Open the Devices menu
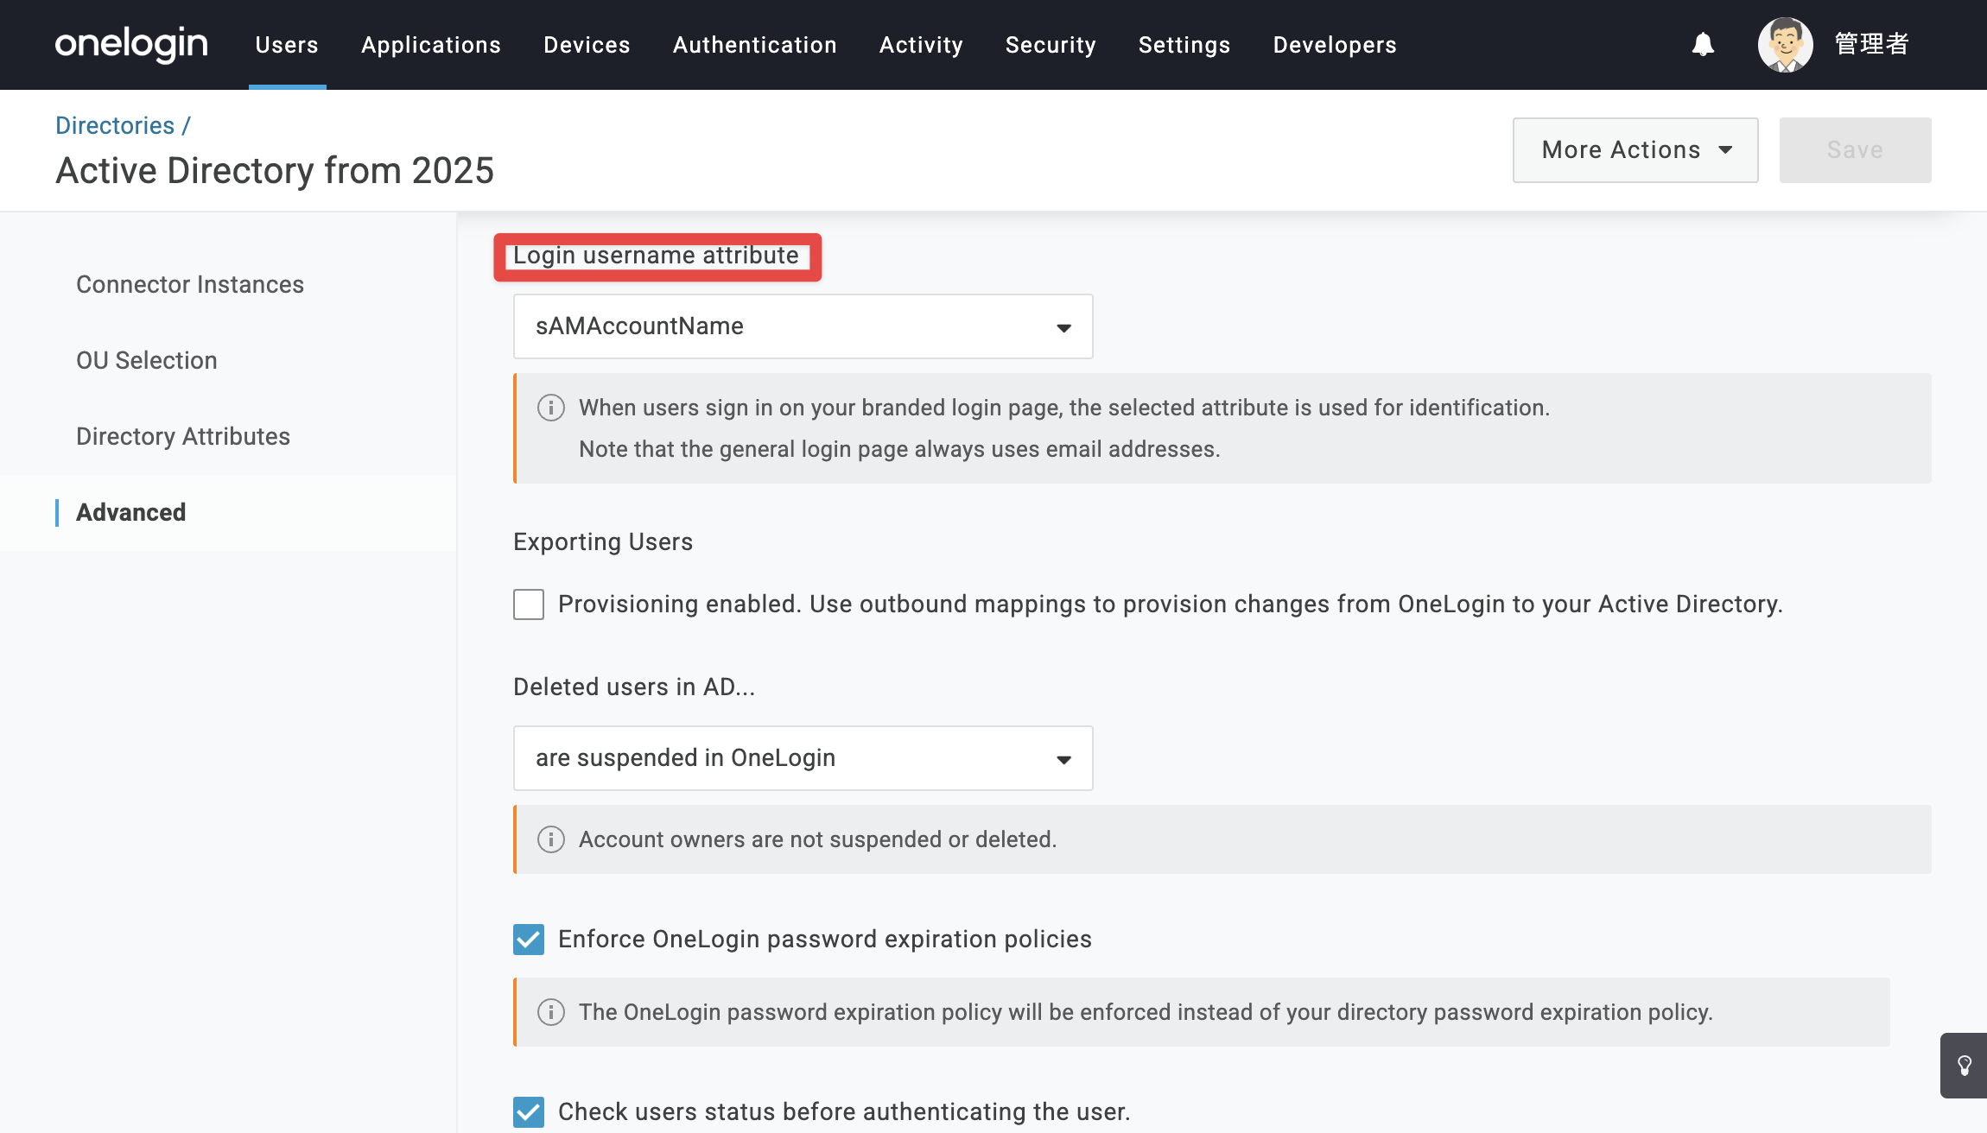Viewport: 1987px width, 1133px height. click(x=587, y=45)
